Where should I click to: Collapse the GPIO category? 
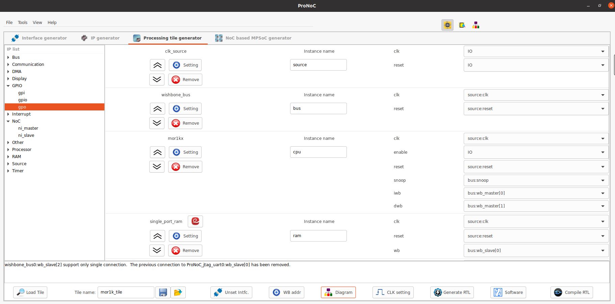[x=8, y=86]
